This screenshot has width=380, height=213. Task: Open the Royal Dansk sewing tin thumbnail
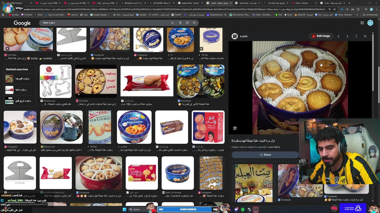[x=61, y=127]
